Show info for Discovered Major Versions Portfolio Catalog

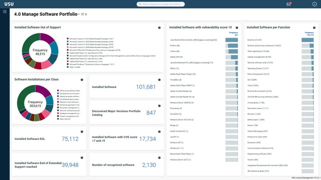click(x=159, y=105)
